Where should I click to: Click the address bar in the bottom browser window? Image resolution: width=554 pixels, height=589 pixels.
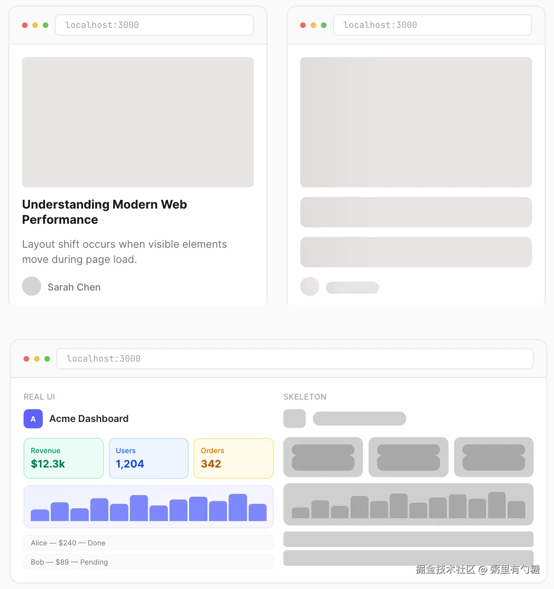pyautogui.click(x=295, y=358)
